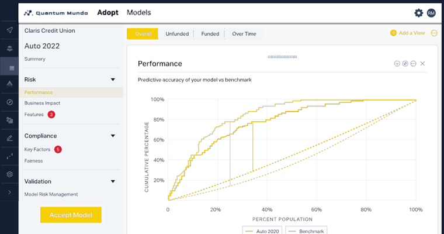Collapse the Compliance section
This screenshot has height=234, width=444.
[113, 136]
